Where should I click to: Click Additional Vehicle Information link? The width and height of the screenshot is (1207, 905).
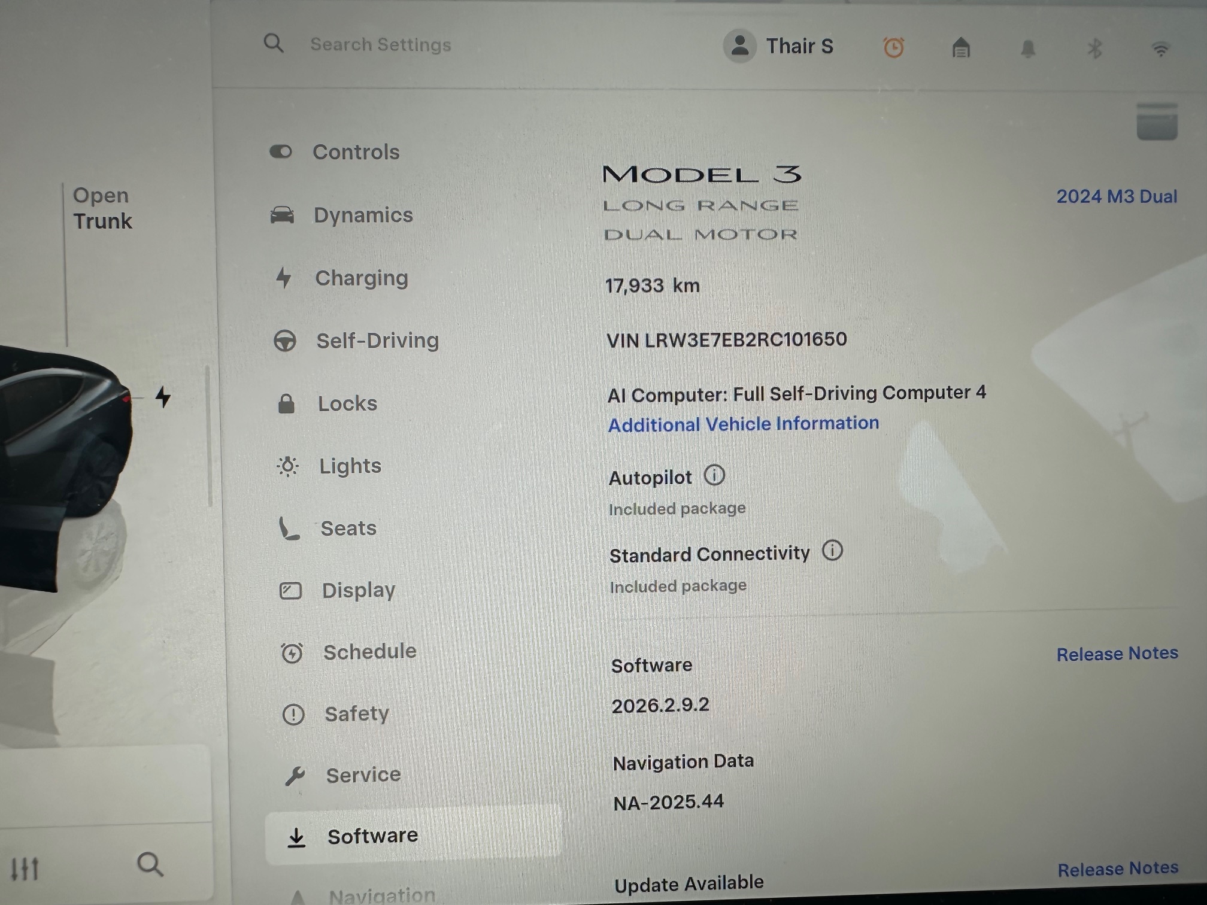(744, 424)
